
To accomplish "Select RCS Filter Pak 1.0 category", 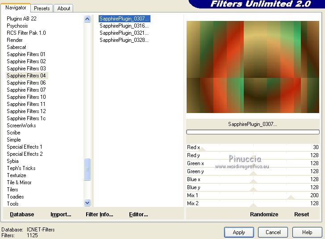I will [26, 33].
